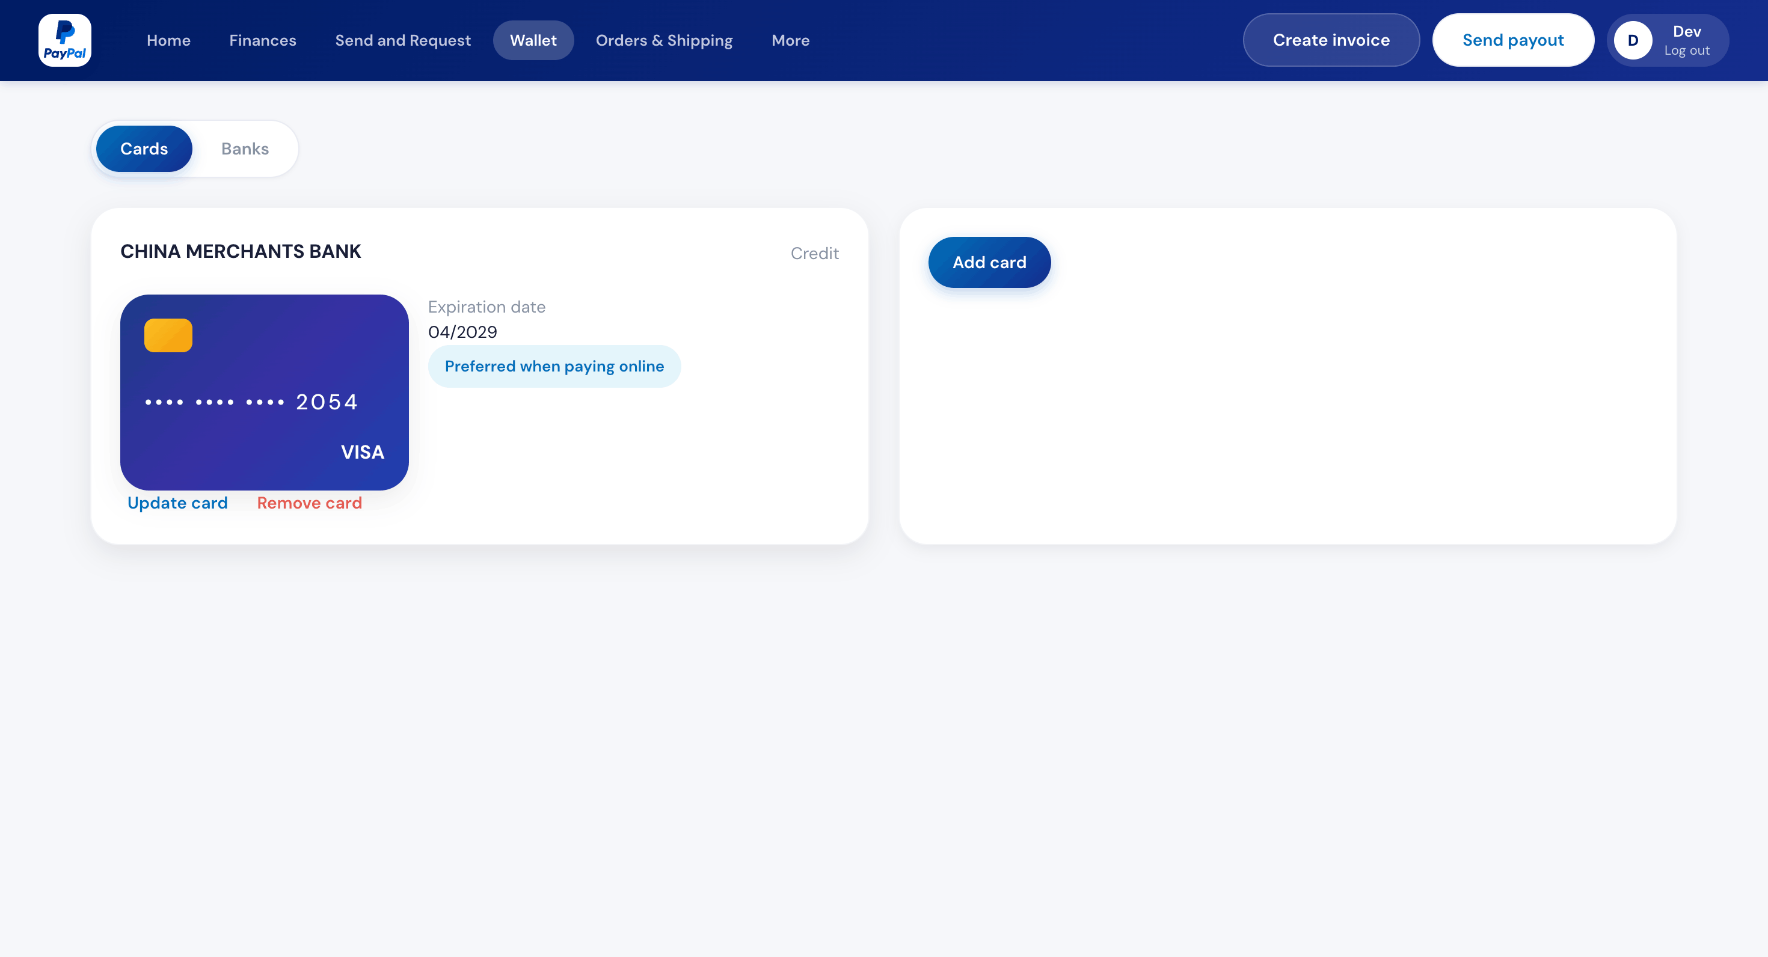Switch to the Banks tab
This screenshot has width=1768, height=957.
pos(245,149)
